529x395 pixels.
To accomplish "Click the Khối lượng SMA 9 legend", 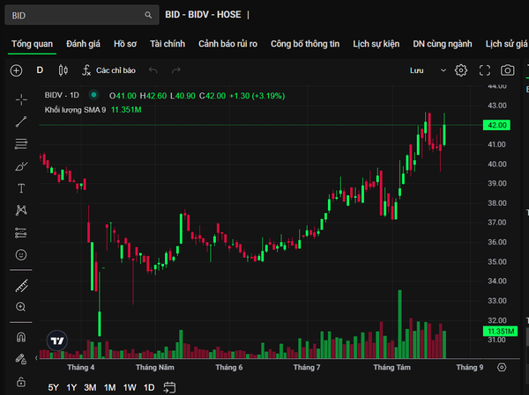I will click(x=75, y=110).
